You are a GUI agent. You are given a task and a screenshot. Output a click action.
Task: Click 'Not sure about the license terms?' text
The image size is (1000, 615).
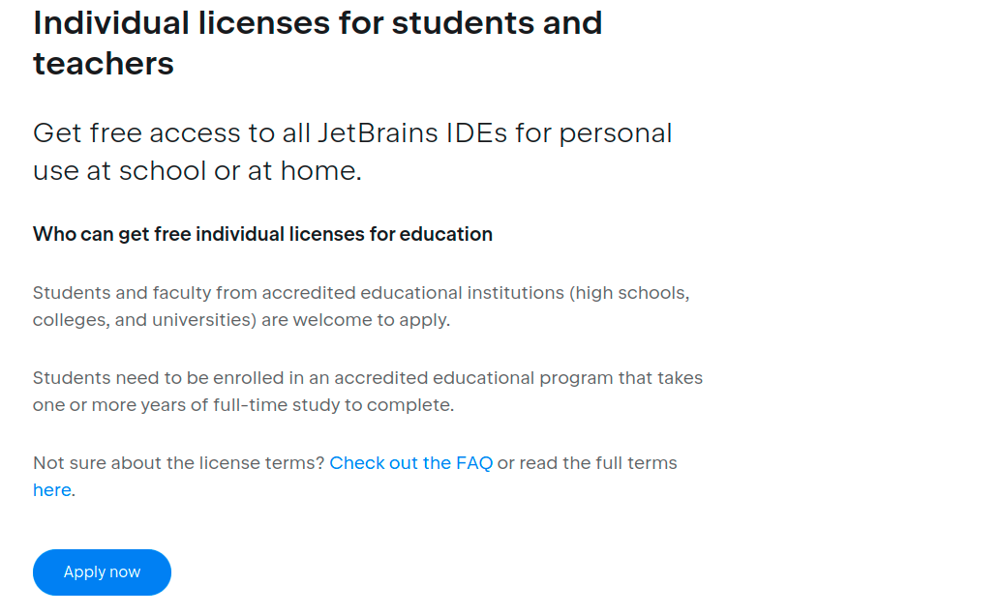pos(178,463)
